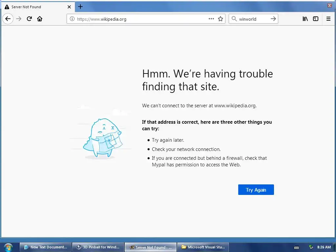Focus the winworld search box
Viewport: 336px width, 252px height.
coord(254,19)
